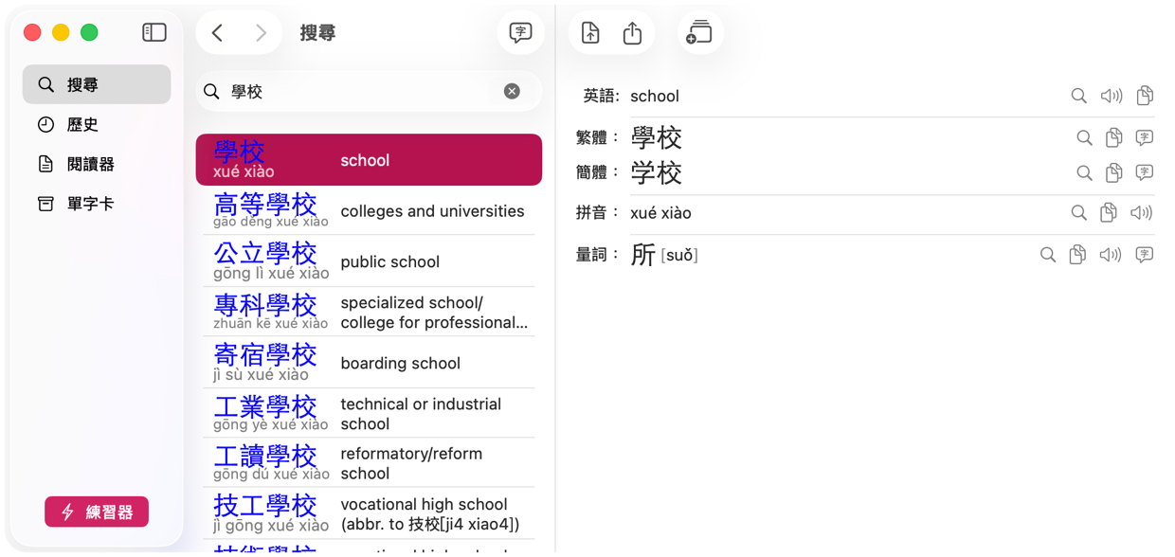Go back with the left chevron
Image resolution: width=1175 pixels, height=557 pixels.
pos(218,33)
